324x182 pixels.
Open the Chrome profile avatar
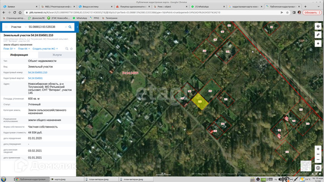tap(299, 13)
